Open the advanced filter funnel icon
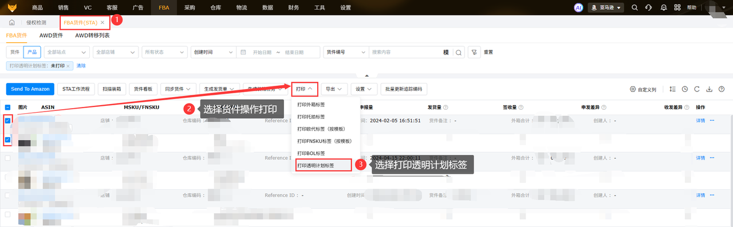Image resolution: width=733 pixels, height=227 pixels. (x=474, y=52)
